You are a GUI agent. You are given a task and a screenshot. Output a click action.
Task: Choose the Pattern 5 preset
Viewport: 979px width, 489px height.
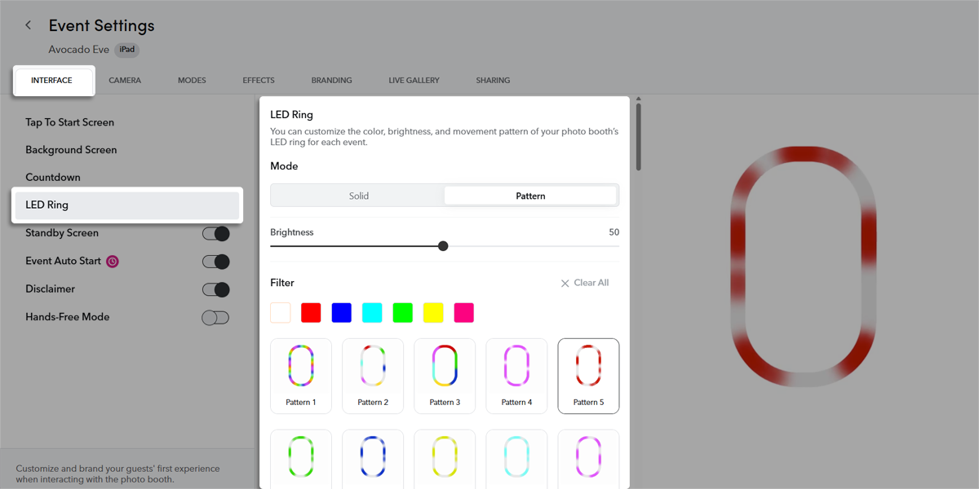(x=588, y=376)
